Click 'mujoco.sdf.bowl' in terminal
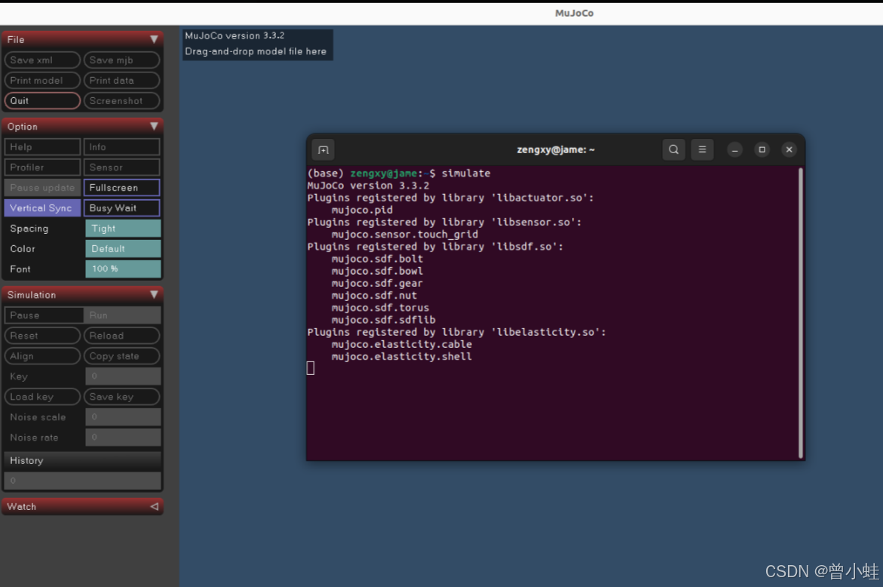The height and width of the screenshot is (587, 883). point(377,271)
